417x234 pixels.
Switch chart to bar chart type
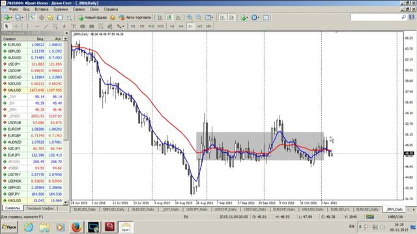tap(160, 18)
